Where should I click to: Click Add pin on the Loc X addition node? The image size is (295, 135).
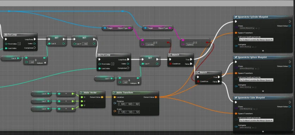41,63
